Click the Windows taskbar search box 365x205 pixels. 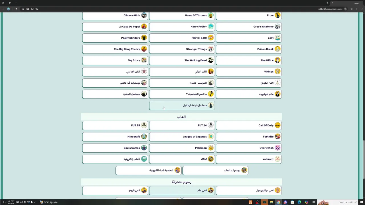click(338, 202)
